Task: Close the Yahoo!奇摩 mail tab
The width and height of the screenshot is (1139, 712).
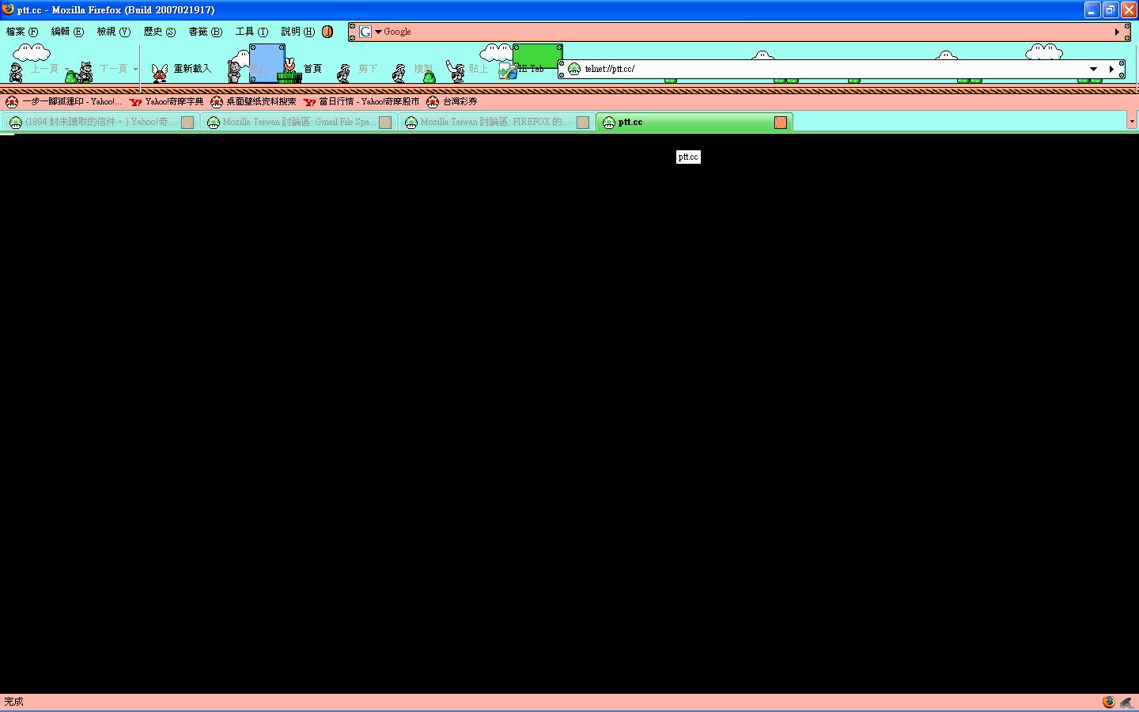Action: 187,122
